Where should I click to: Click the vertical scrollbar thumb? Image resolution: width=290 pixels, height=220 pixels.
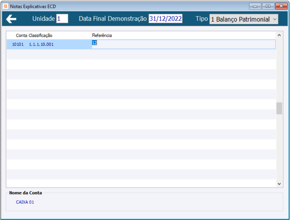click(279, 108)
